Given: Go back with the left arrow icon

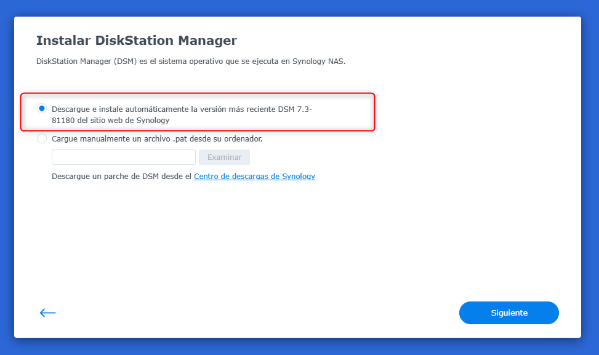Looking at the screenshot, I should (47, 313).
